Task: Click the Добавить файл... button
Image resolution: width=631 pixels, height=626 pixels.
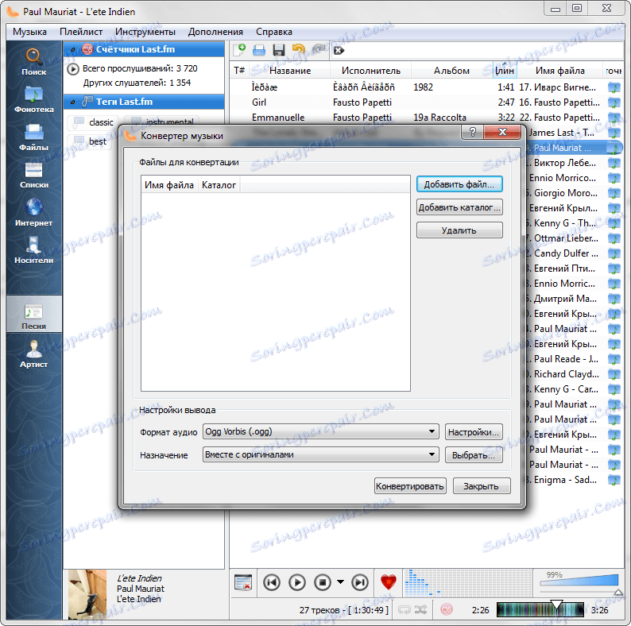Action: 459,184
